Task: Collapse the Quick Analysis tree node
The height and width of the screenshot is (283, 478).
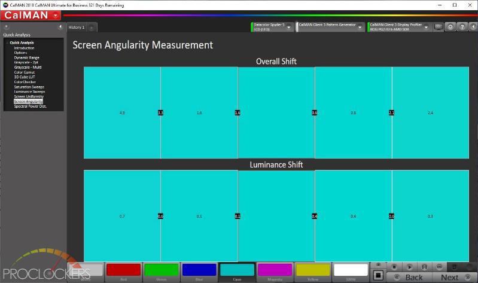Action: pos(7,42)
